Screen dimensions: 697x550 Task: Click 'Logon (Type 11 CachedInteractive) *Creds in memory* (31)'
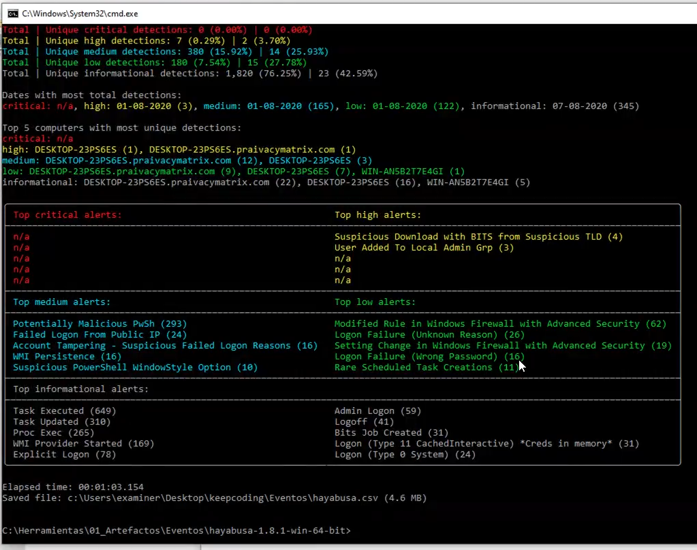click(x=486, y=443)
